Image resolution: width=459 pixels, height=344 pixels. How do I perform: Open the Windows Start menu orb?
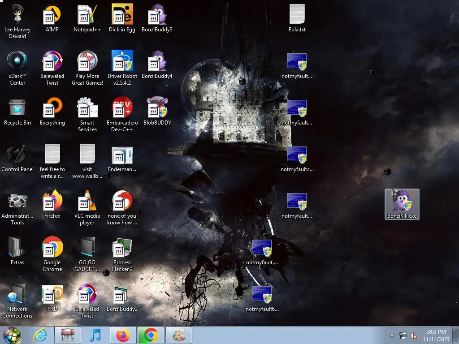click(x=12, y=335)
